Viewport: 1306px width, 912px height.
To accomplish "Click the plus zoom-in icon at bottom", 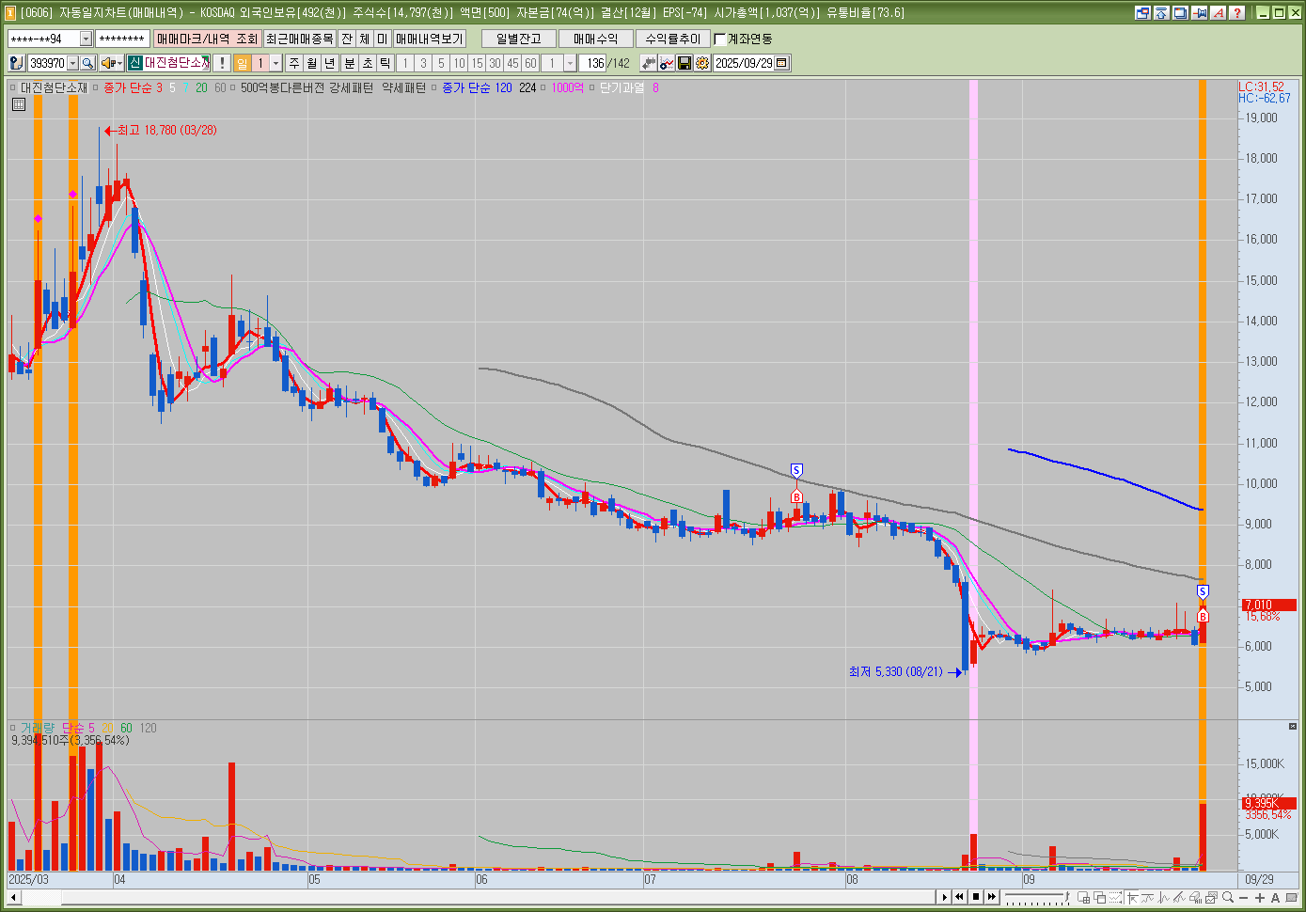I will click(x=1260, y=897).
